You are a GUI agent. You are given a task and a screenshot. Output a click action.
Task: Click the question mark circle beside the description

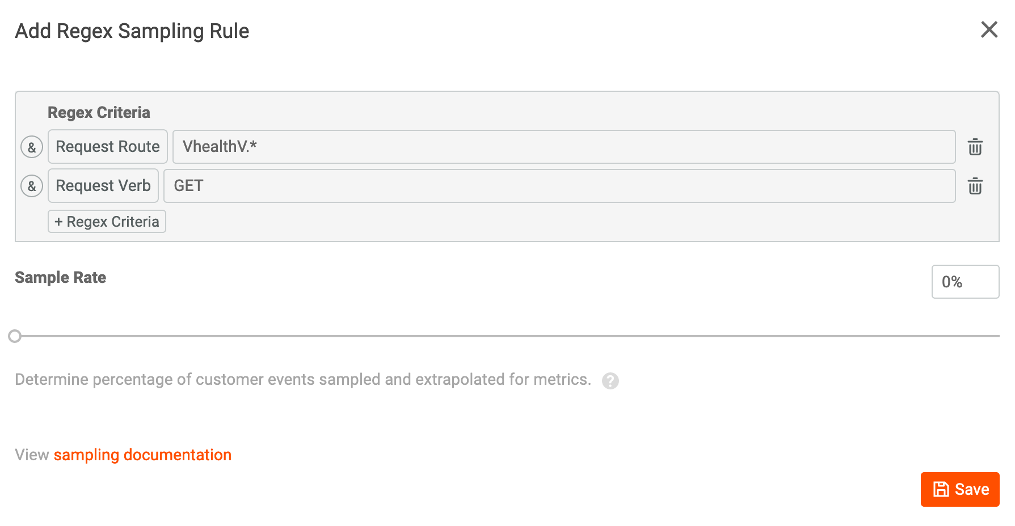pyautogui.click(x=610, y=381)
